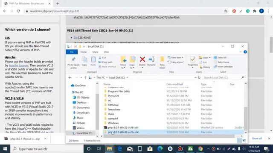Sort by Date modified column header
The width and height of the screenshot is (273, 153).
(174, 84)
